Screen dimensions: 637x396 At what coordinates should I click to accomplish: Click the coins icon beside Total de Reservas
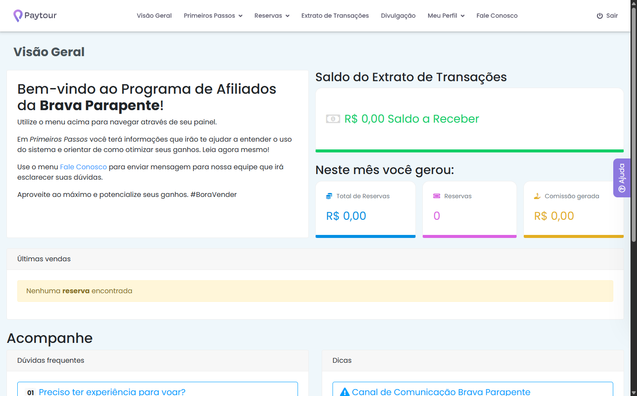point(329,196)
